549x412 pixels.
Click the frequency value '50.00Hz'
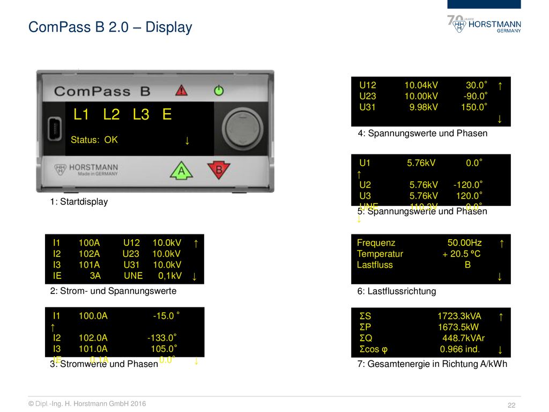(465, 243)
